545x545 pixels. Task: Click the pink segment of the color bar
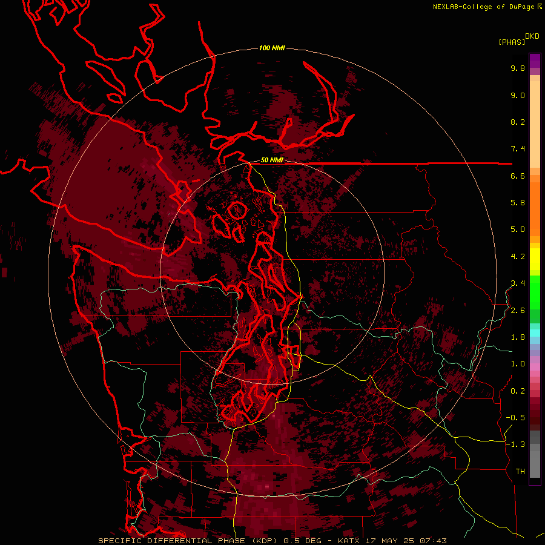(x=535, y=367)
